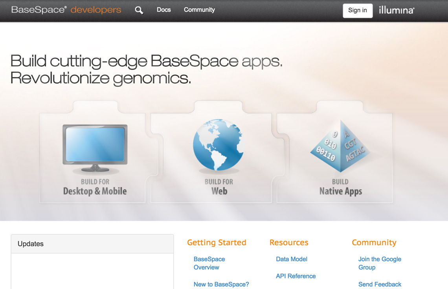Open the search magnifier icon
The width and height of the screenshot is (448, 289).
click(139, 10)
